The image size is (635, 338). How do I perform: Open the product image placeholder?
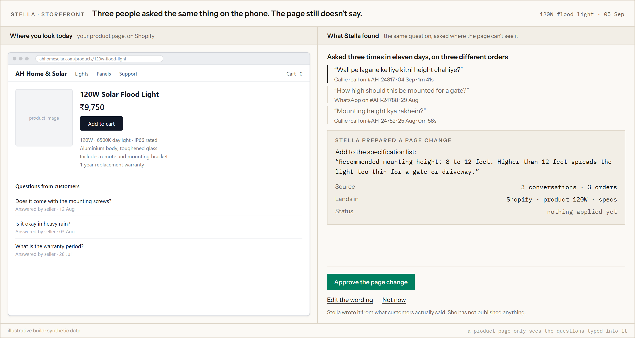(x=44, y=118)
